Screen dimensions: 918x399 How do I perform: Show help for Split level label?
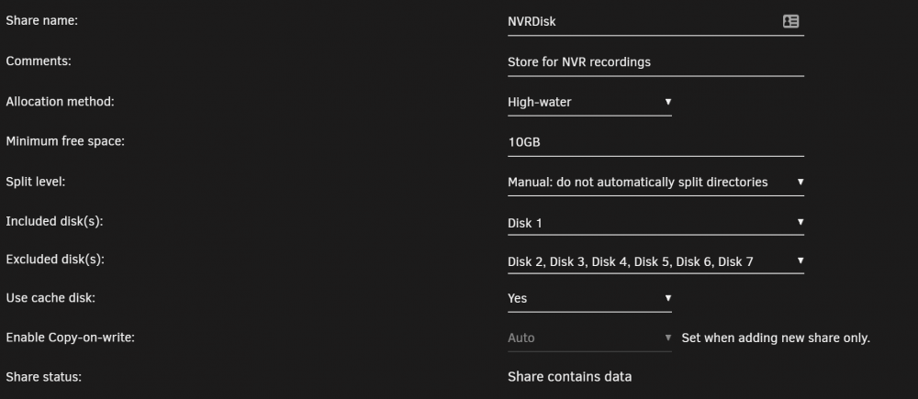pyautogui.click(x=36, y=182)
